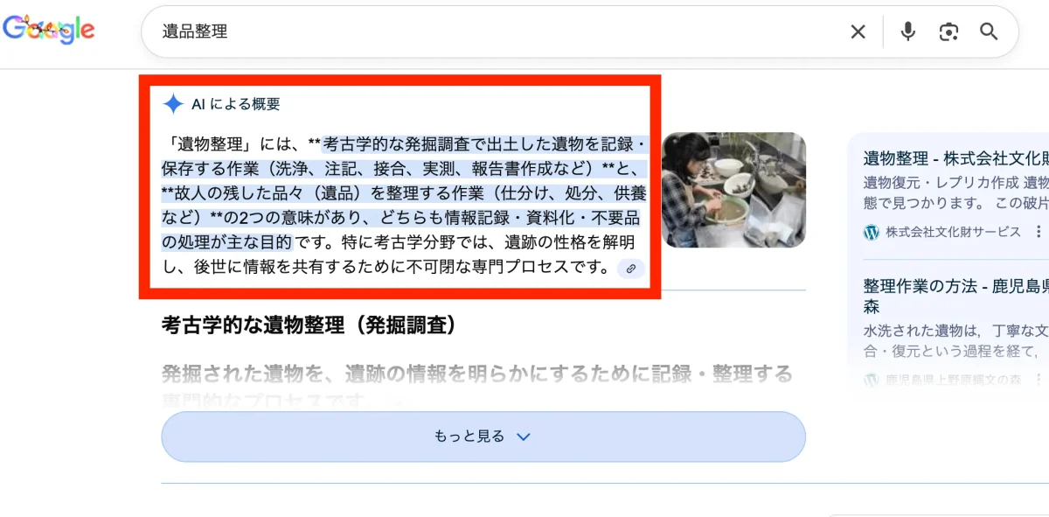Clear the search box with X icon

[x=858, y=32]
